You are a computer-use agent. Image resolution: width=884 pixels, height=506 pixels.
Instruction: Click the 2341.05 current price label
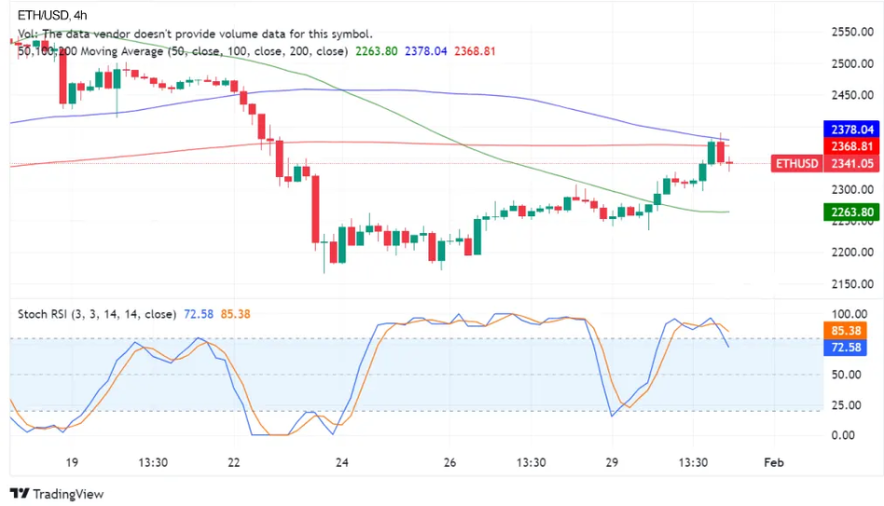853,164
